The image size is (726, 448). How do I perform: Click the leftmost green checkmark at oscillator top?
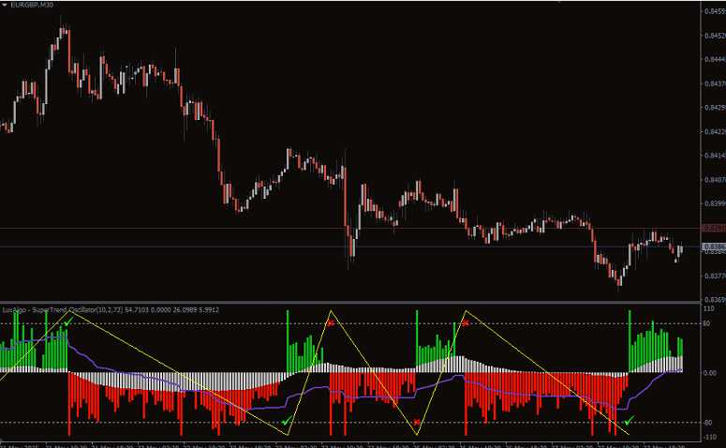point(68,321)
